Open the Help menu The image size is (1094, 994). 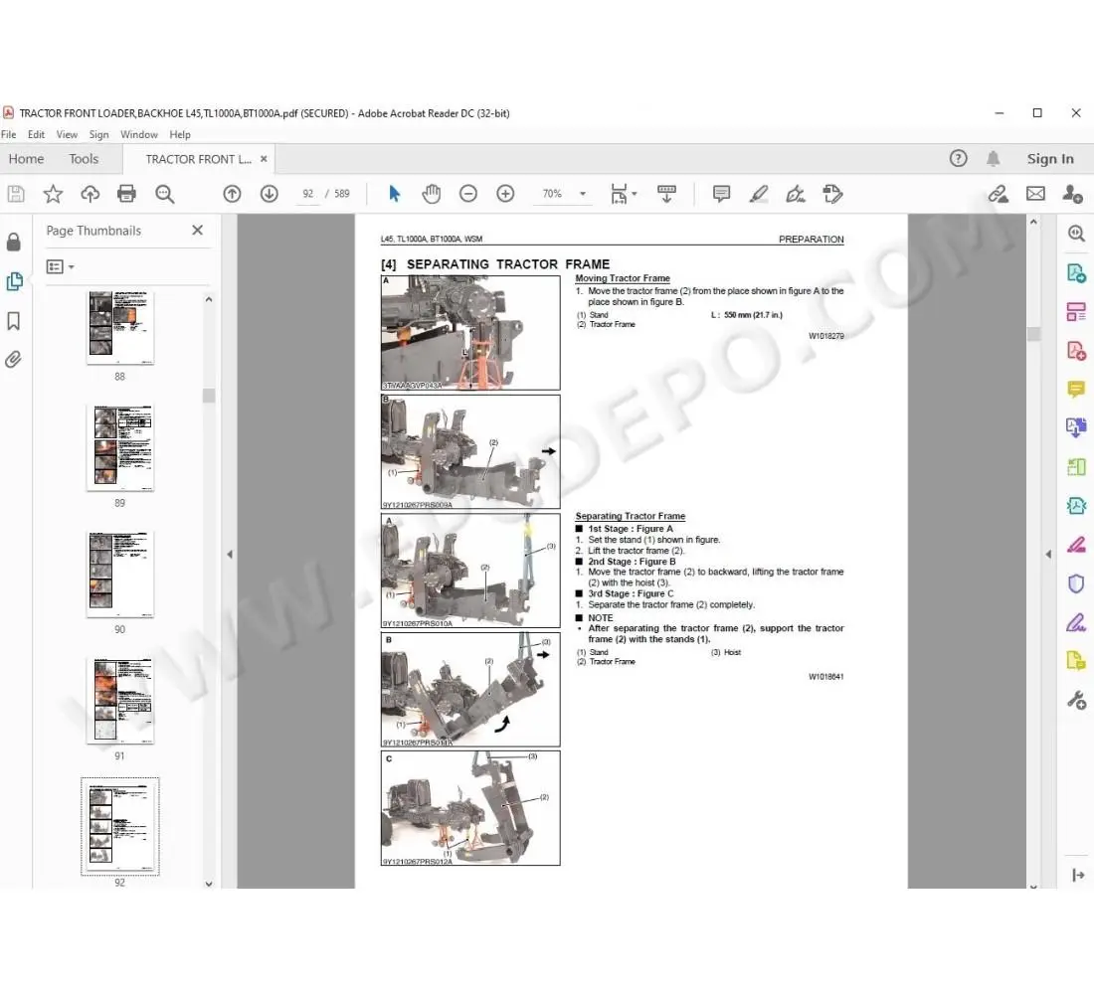[x=180, y=134]
